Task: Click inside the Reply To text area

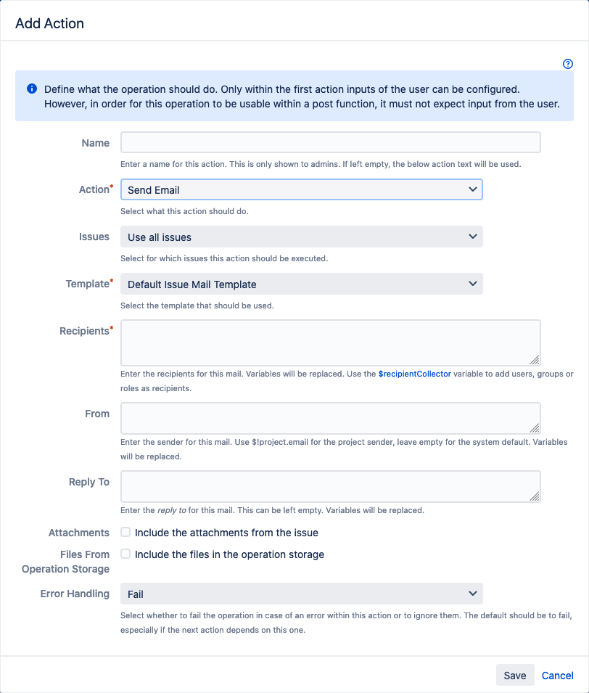Action: click(x=330, y=486)
